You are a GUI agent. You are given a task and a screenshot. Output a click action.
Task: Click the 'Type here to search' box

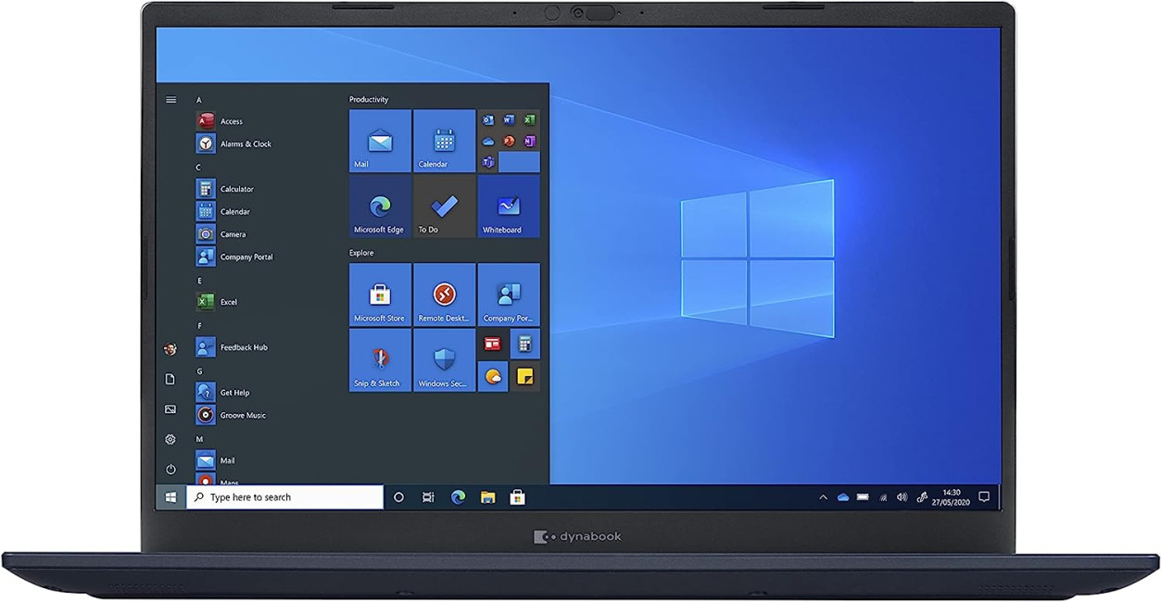(x=285, y=497)
